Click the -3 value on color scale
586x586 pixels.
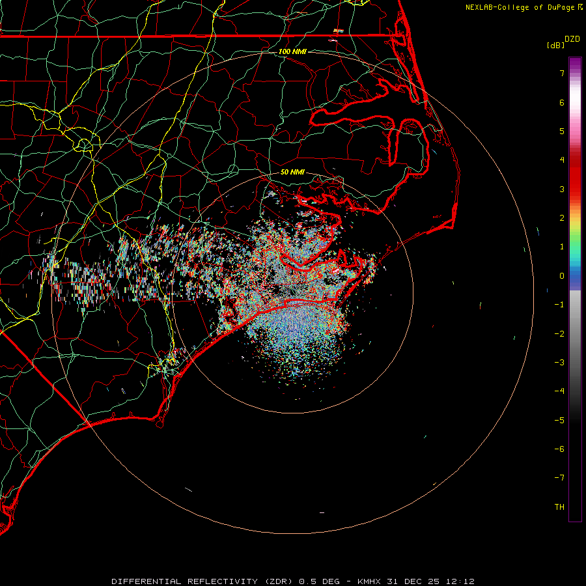point(559,363)
